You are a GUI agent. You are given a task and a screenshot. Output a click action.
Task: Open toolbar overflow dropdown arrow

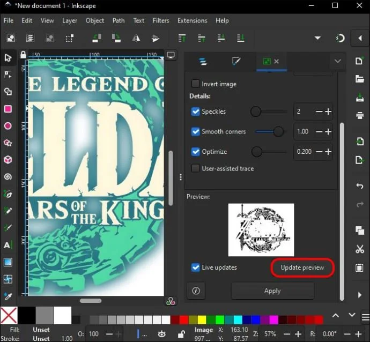317,38
